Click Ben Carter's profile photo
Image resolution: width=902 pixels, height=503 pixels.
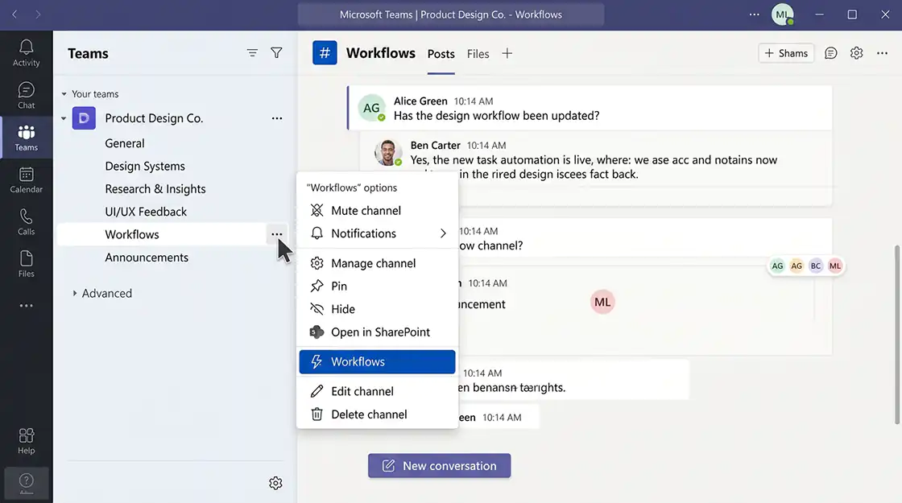(x=387, y=152)
